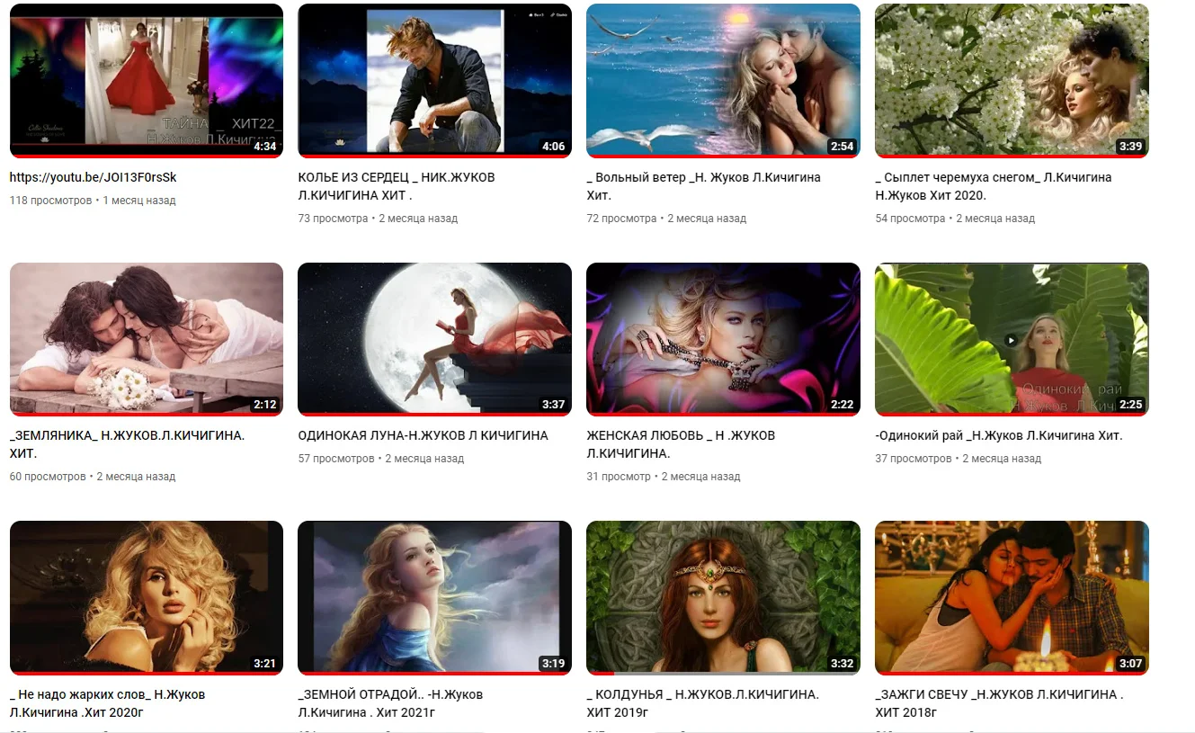The height and width of the screenshot is (733, 1195).
Task: Open the ЖЕНСКАЯ ЛЮБОВЬ video thumbnail
Action: (723, 339)
